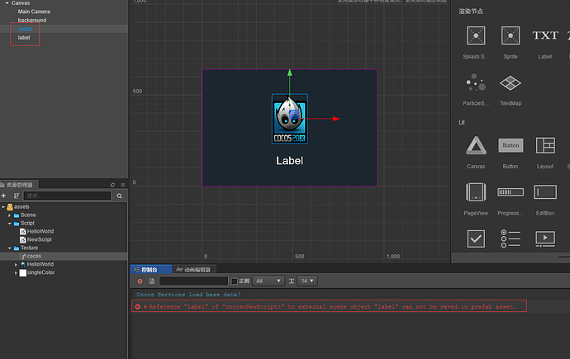Click the asset search input field

67,196
